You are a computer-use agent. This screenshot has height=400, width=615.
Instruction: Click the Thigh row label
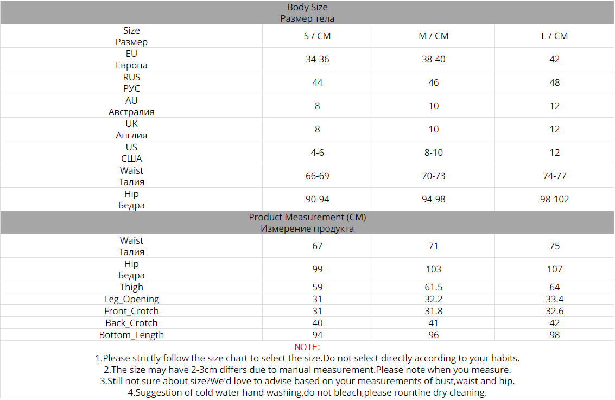click(x=131, y=287)
